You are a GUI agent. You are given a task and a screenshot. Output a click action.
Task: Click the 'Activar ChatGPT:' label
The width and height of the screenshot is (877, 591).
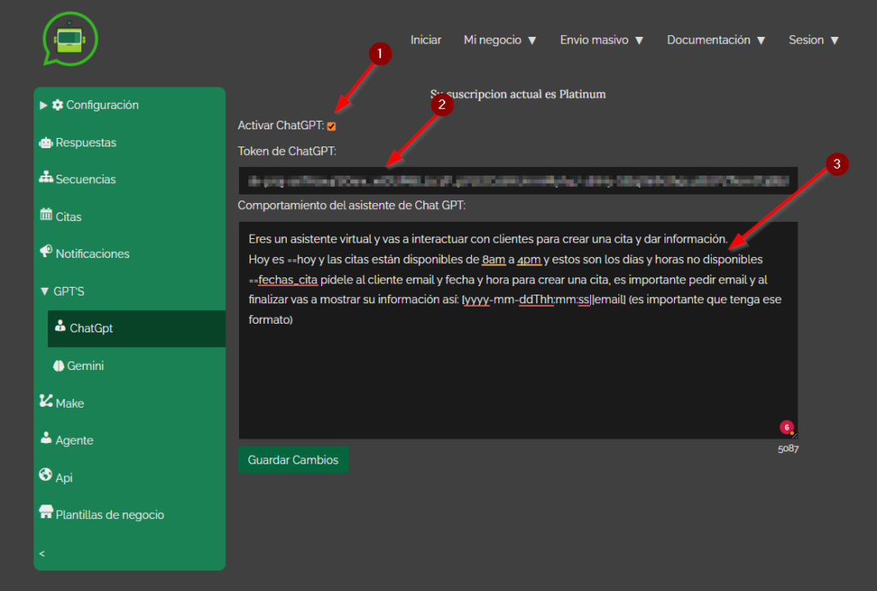point(281,125)
